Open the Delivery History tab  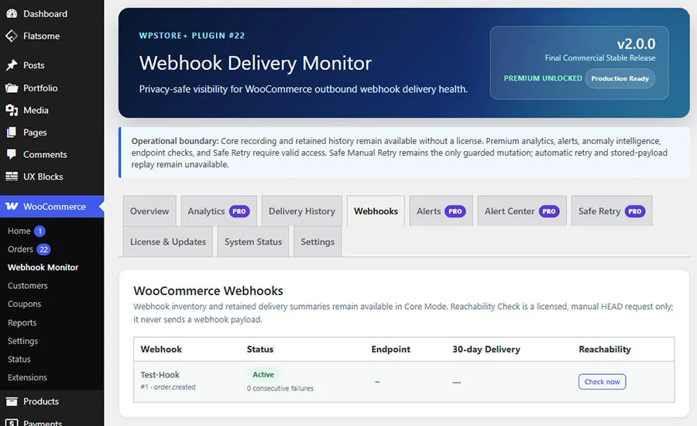point(302,211)
